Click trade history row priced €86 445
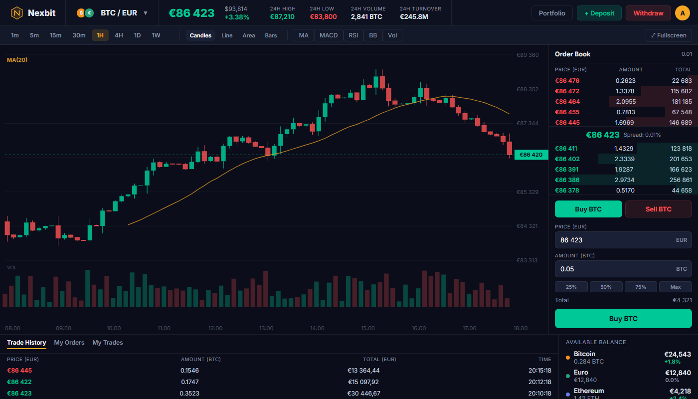The image size is (698, 399). pyautogui.click(x=279, y=371)
